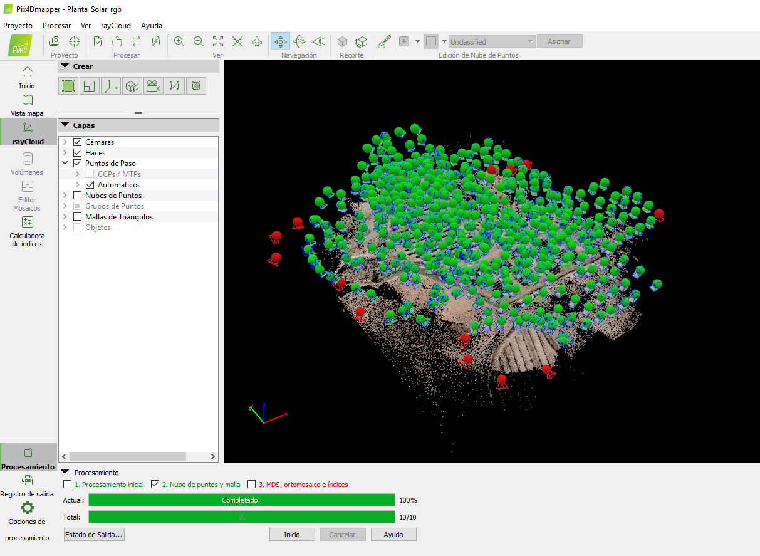Click the airplane top view icon
Viewport: 760px width, 556px height.
257,41
